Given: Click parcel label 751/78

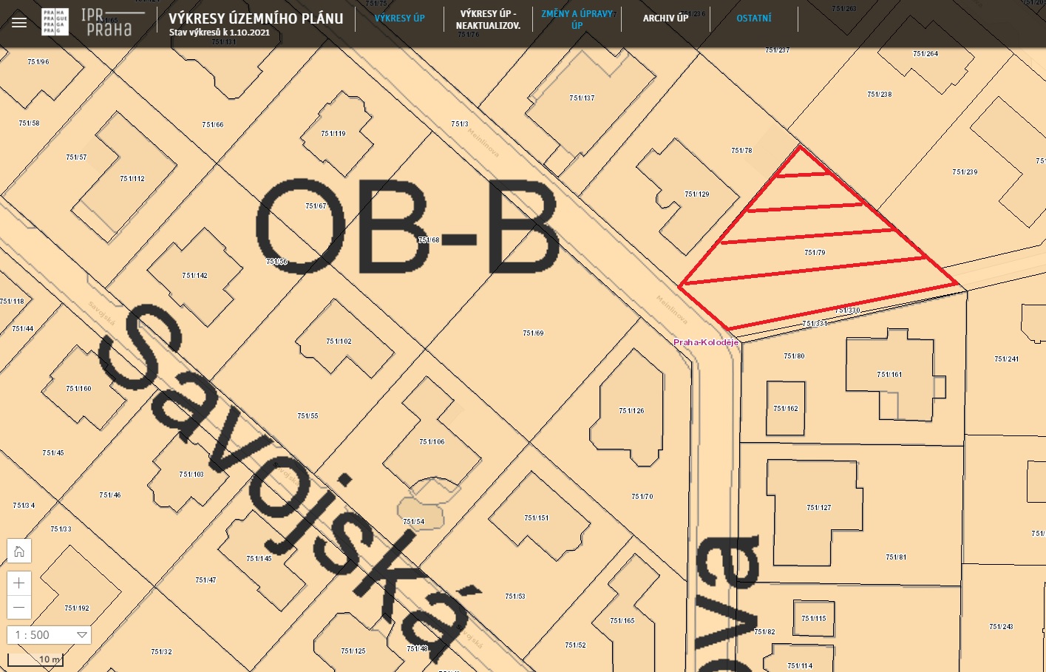Looking at the screenshot, I should coord(741,151).
